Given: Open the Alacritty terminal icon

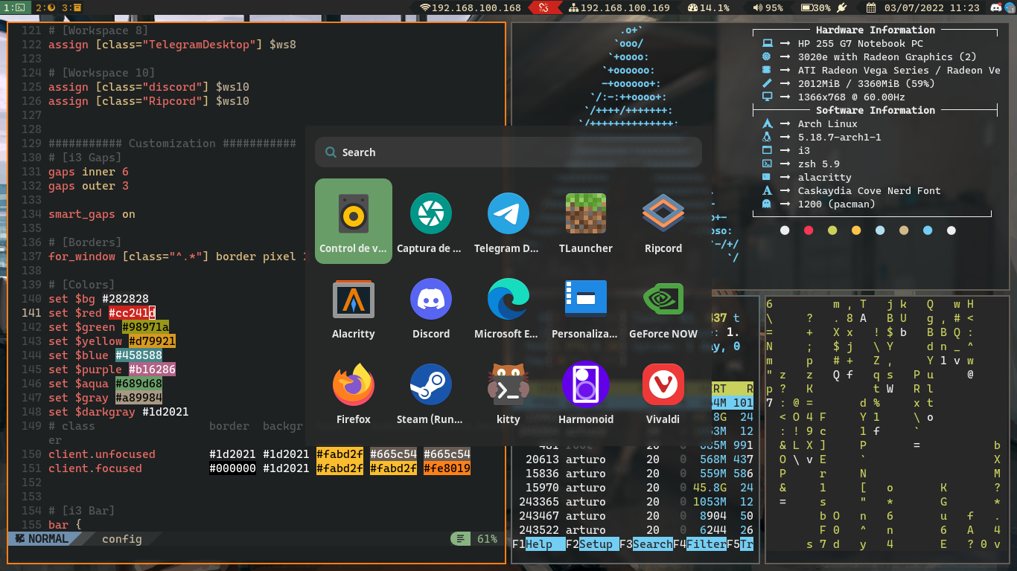Looking at the screenshot, I should 354,306.
